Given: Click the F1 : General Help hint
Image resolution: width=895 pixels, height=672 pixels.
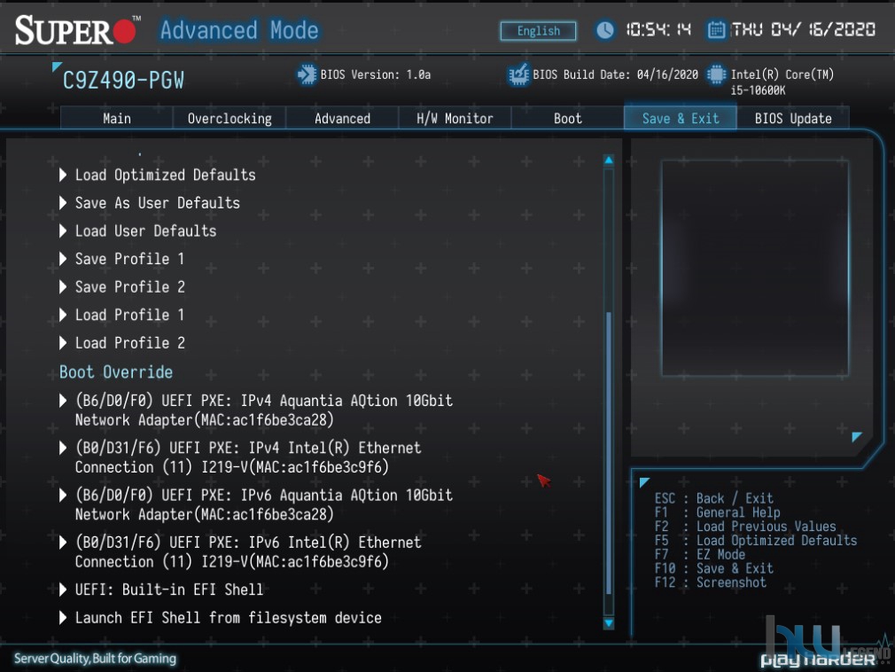Looking at the screenshot, I should coord(717,512).
